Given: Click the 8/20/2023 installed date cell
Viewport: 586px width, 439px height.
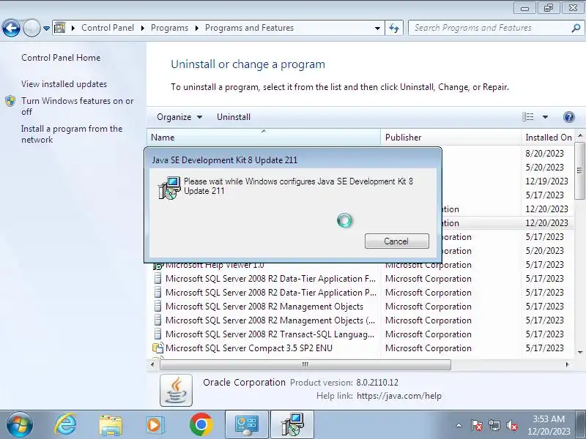Looking at the screenshot, I should click(544, 154).
